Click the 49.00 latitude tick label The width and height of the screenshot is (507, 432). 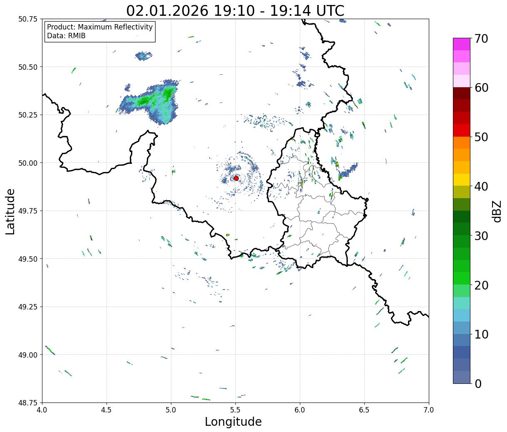tap(27, 355)
